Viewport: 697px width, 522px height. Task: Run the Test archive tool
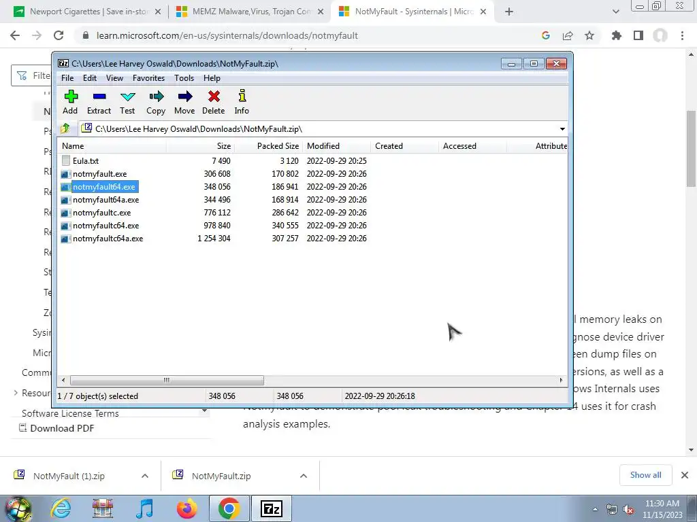127,102
